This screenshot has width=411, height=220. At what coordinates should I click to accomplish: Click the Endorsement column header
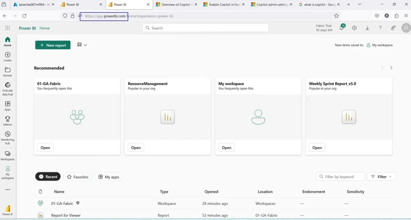coord(313,192)
